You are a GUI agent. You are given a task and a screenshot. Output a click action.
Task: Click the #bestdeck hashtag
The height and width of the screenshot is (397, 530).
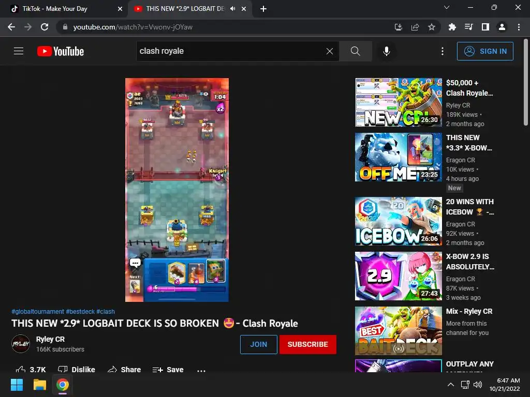(80, 311)
